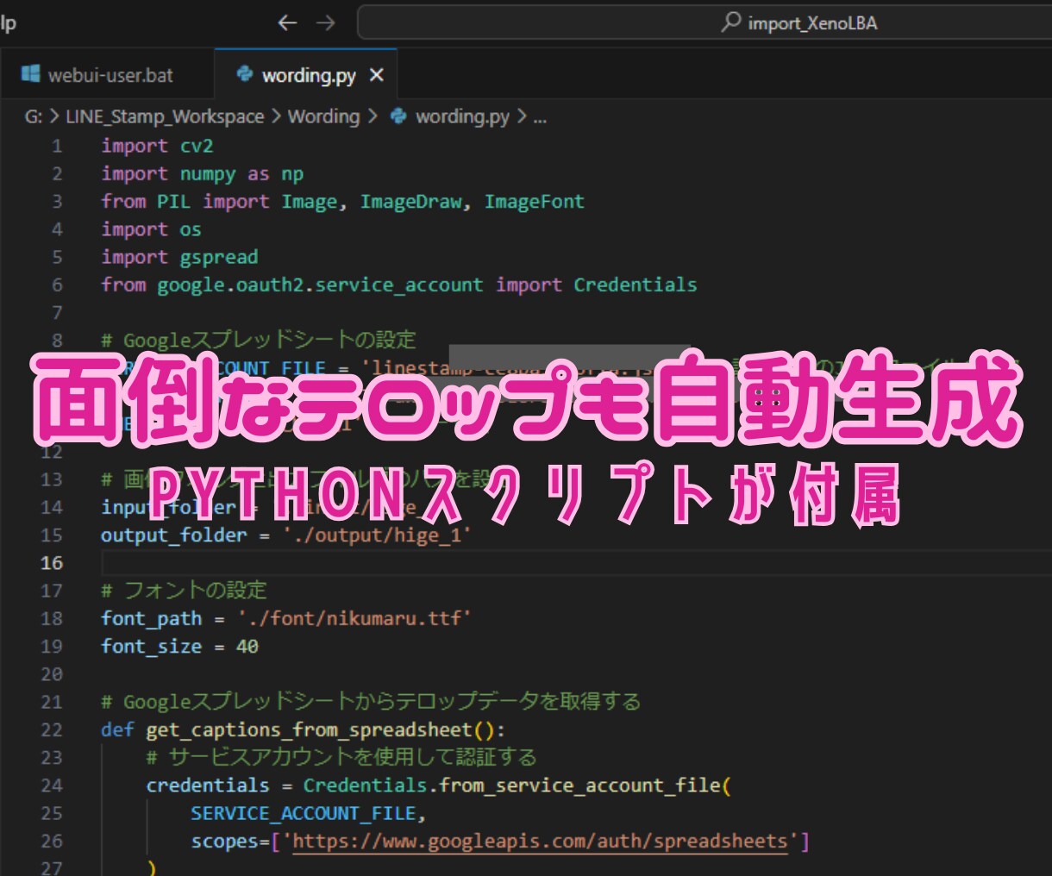Go back with the left arrow
The height and width of the screenshot is (876, 1052).
pos(287,23)
